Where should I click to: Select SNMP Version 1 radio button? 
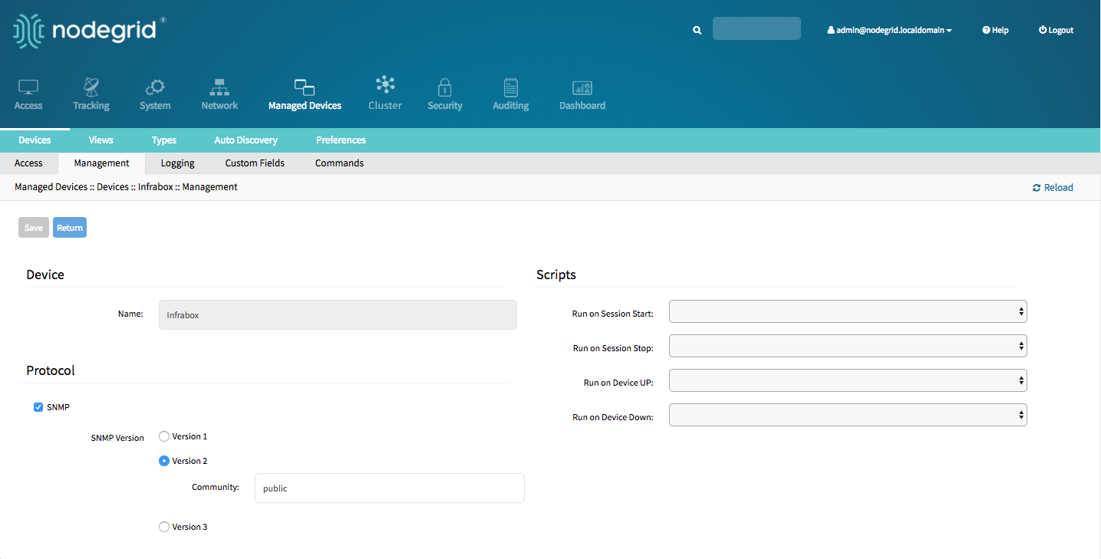[163, 436]
